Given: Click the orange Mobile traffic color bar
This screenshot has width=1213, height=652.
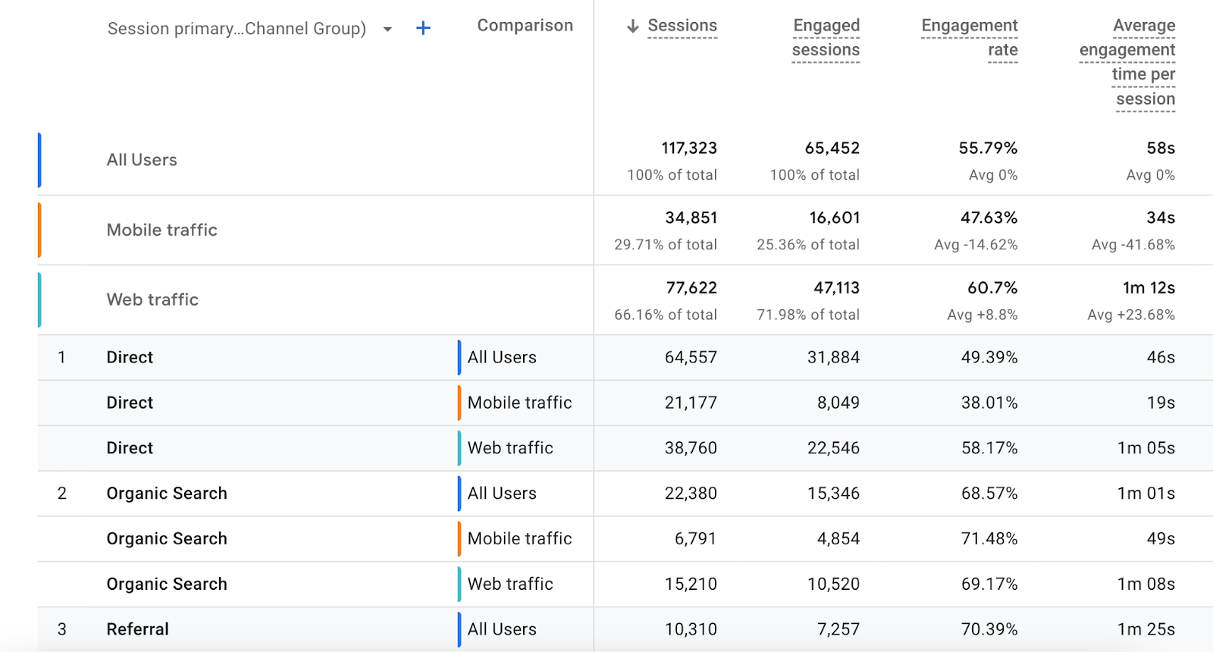Looking at the screenshot, I should [x=39, y=230].
